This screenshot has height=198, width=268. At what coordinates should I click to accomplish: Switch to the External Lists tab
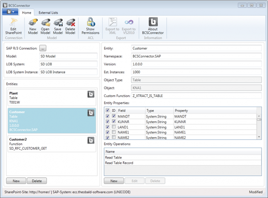point(48,13)
